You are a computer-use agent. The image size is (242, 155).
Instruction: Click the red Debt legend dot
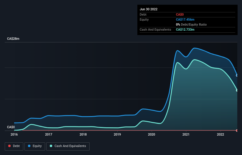(9, 146)
